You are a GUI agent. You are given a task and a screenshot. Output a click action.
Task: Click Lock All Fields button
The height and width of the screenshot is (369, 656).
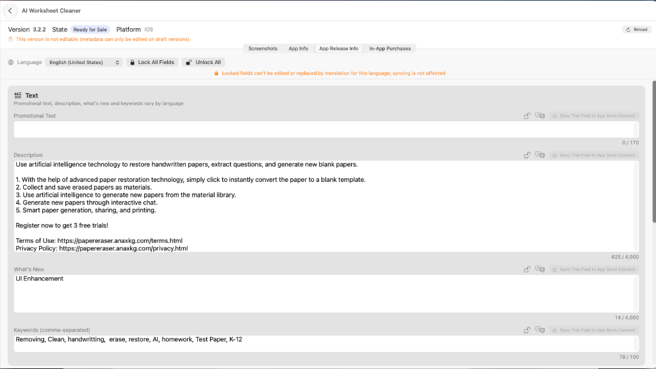152,62
